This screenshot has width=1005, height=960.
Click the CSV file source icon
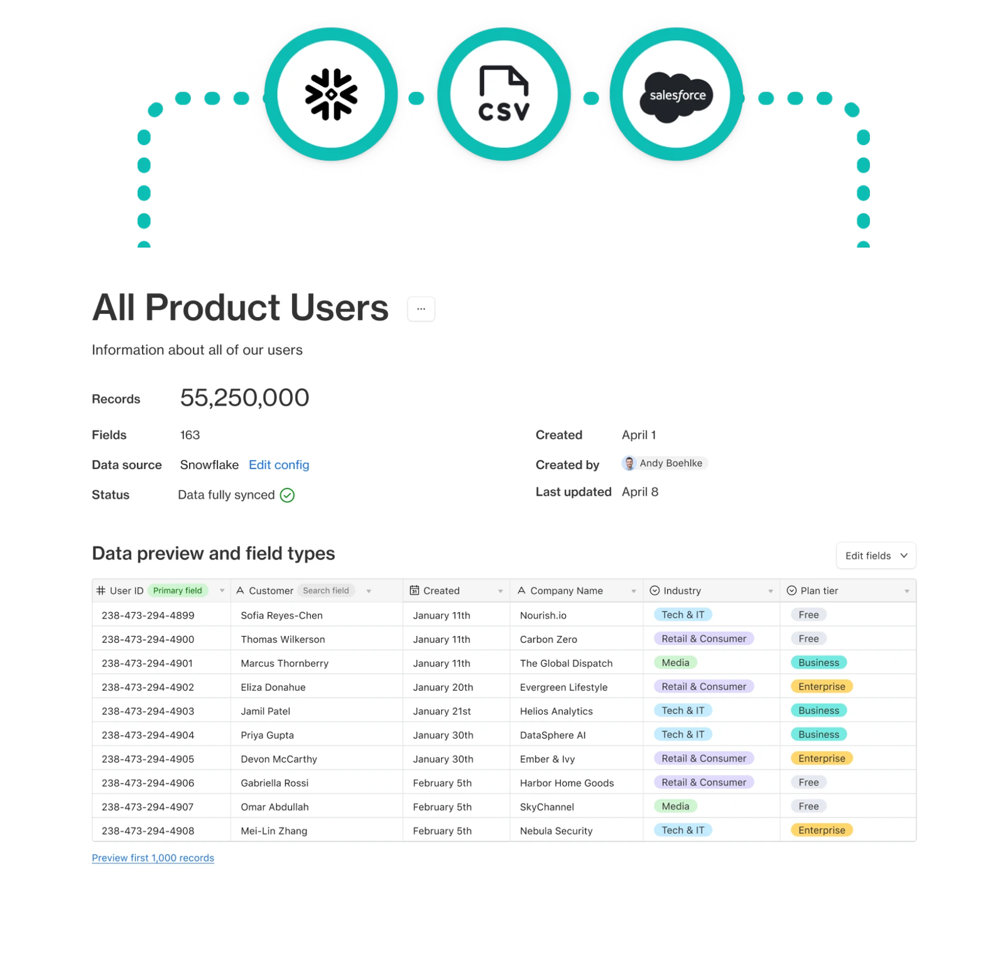504,94
